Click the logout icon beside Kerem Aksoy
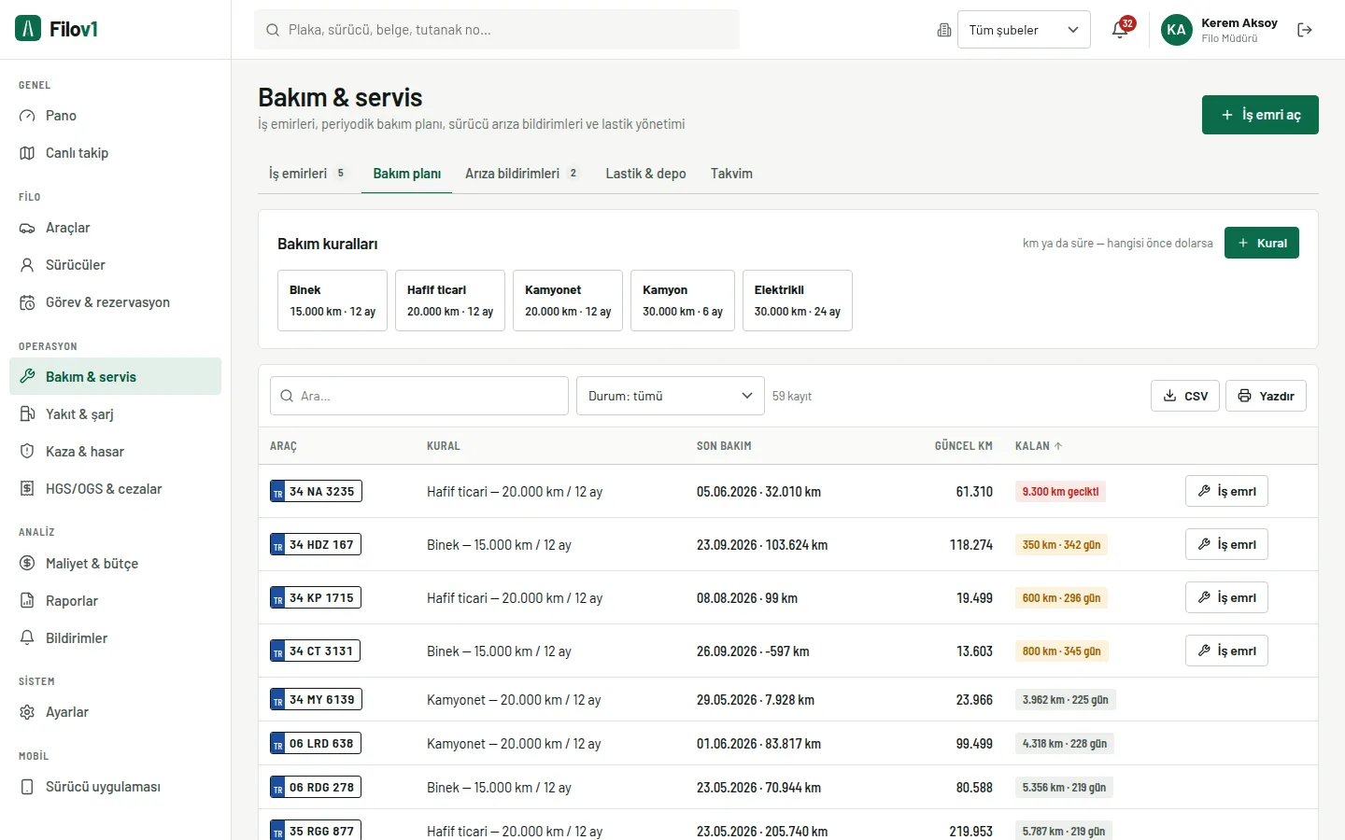The height and width of the screenshot is (840, 1345). click(1305, 30)
